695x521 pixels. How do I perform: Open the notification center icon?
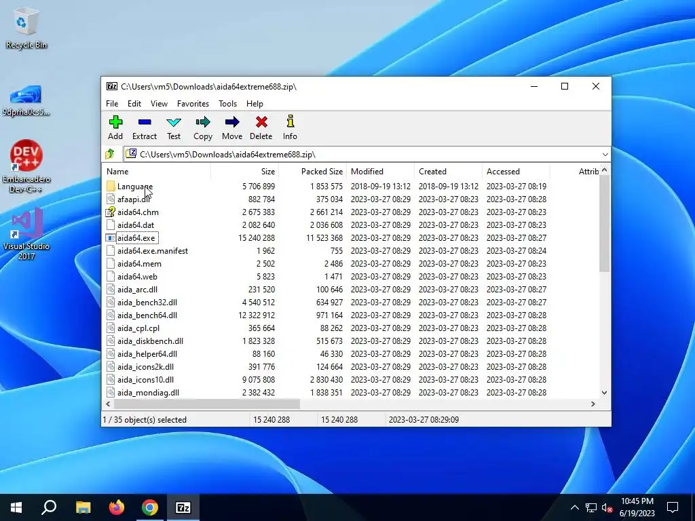[x=673, y=507]
